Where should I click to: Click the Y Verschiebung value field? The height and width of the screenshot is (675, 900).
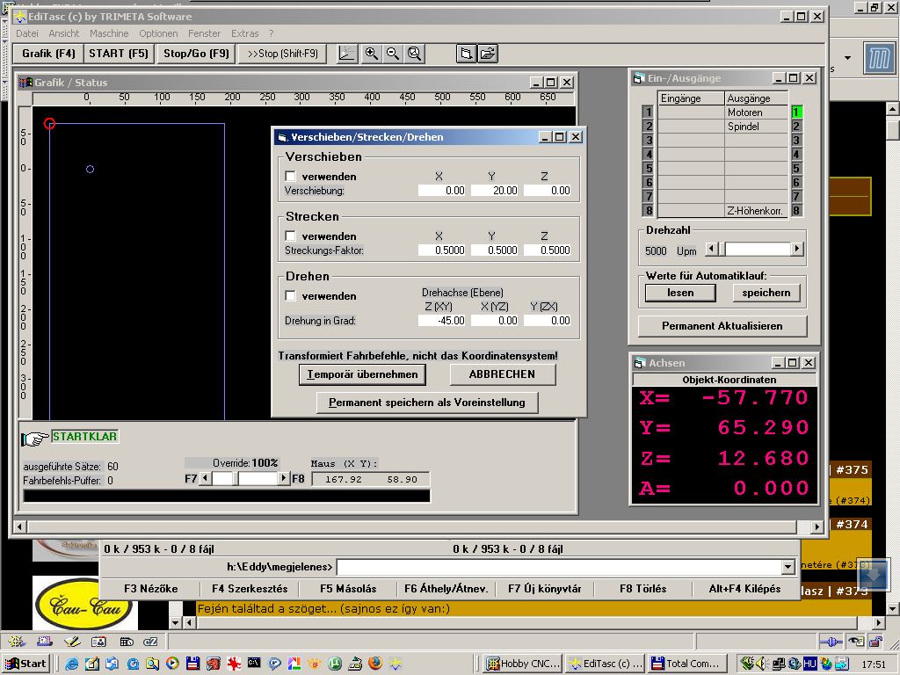click(x=496, y=191)
